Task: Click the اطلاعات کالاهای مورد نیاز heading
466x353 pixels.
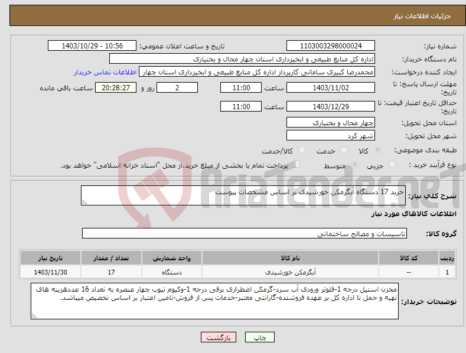Action: pyautogui.click(x=413, y=214)
